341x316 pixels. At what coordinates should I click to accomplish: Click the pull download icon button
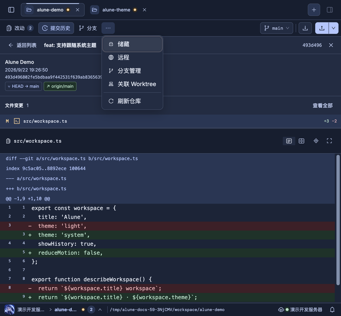tap(305, 28)
